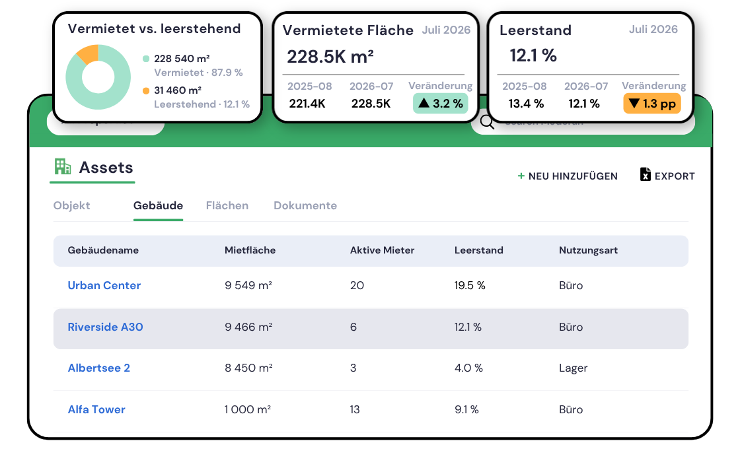Click NEU HINZUFÜGEN to add a building
Screen dimensions: 740x474
tap(568, 176)
